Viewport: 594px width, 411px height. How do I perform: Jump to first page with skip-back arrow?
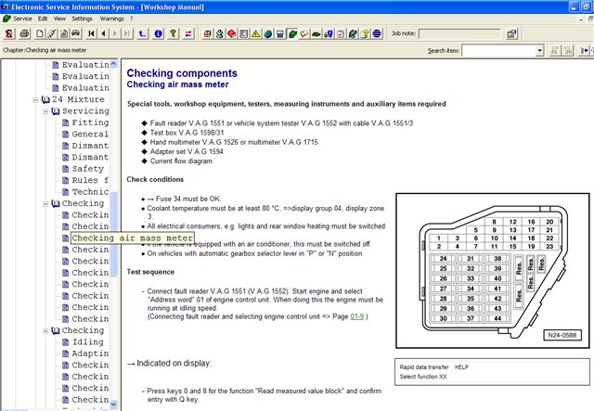pos(91,33)
